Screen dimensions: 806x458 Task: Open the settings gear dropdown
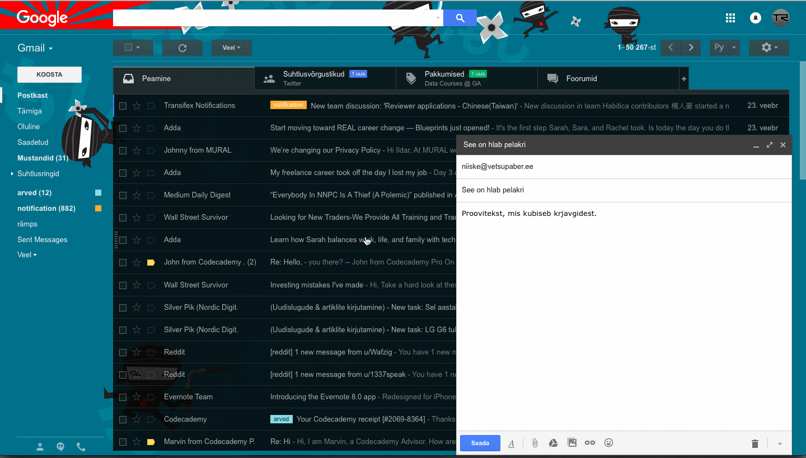pyautogui.click(x=769, y=48)
